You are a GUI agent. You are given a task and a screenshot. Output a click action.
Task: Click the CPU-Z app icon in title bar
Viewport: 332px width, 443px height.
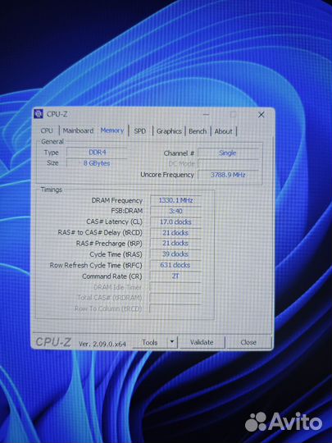pyautogui.click(x=39, y=113)
